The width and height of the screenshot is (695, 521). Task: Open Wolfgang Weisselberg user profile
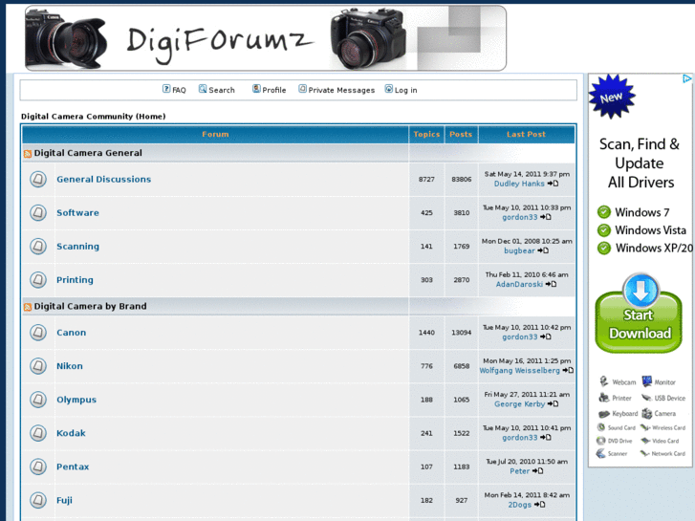[x=519, y=370]
